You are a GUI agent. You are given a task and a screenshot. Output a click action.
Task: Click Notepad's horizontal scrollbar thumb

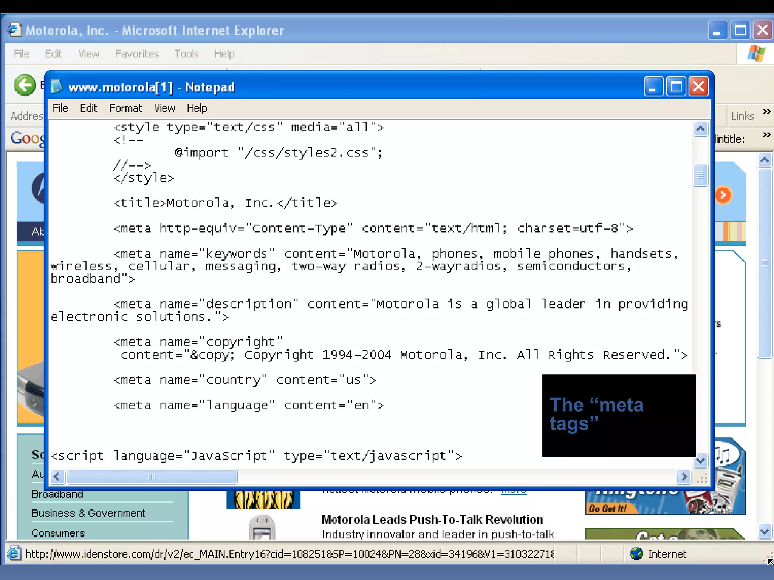coord(152,477)
